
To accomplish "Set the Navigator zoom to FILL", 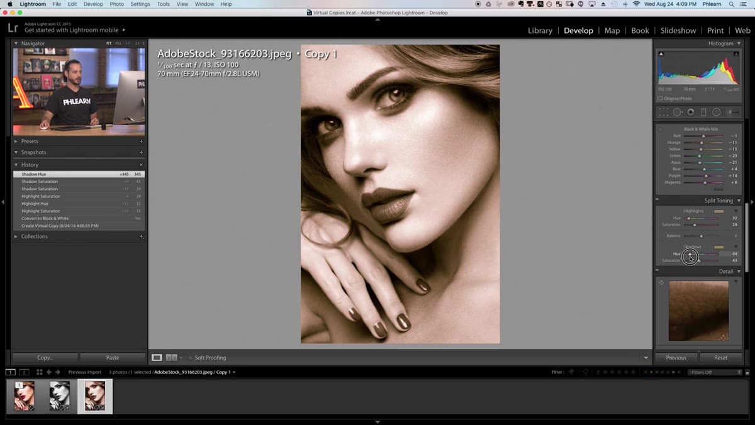I will (118, 43).
